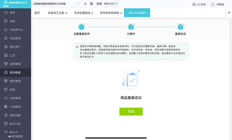Click 江西服宝精品有限责任公司内账 company name
232x140 pixels.
tap(49, 4)
